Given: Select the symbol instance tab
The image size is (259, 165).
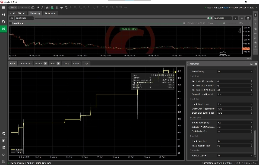Looking at the screenshot, I should click(x=18, y=13).
